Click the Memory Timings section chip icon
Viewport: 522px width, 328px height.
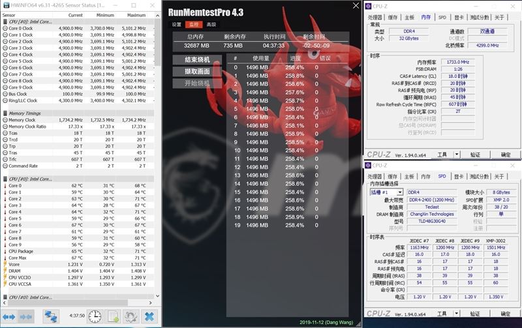tap(5, 113)
